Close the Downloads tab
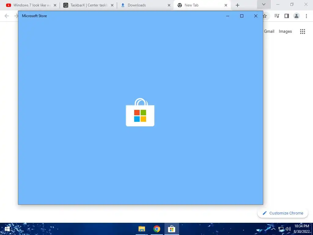Image resolution: width=313 pixels, height=235 pixels. 169,5
